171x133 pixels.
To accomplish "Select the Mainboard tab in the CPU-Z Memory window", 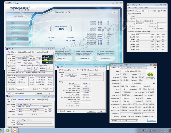I will 72,70.
